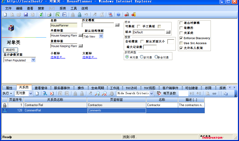Screen dimensions: 239x141
Task: Click the edit icon on CommentRel row
Action: 5,110
